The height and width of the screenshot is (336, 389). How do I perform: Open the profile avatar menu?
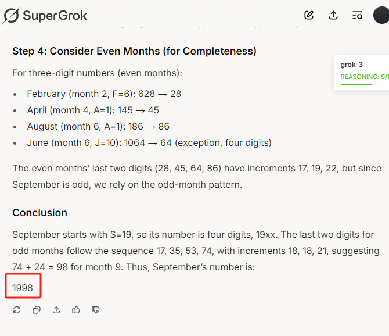point(381,15)
